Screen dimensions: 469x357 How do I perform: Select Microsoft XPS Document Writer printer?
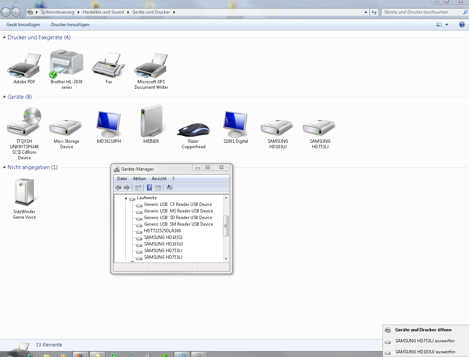[151, 65]
